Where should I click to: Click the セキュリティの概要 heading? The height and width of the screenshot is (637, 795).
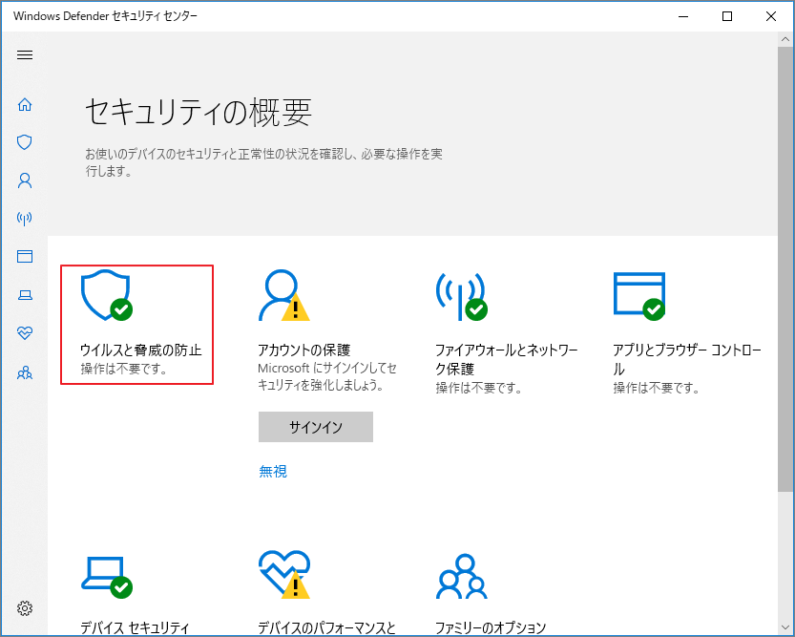(x=199, y=112)
